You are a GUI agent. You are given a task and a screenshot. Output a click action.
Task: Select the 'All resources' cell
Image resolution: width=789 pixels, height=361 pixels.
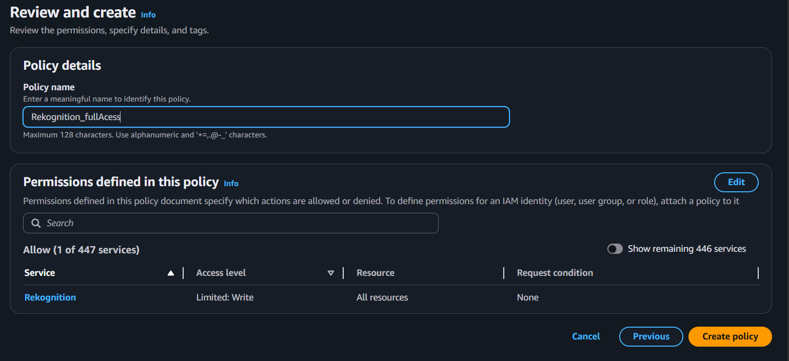[382, 297]
